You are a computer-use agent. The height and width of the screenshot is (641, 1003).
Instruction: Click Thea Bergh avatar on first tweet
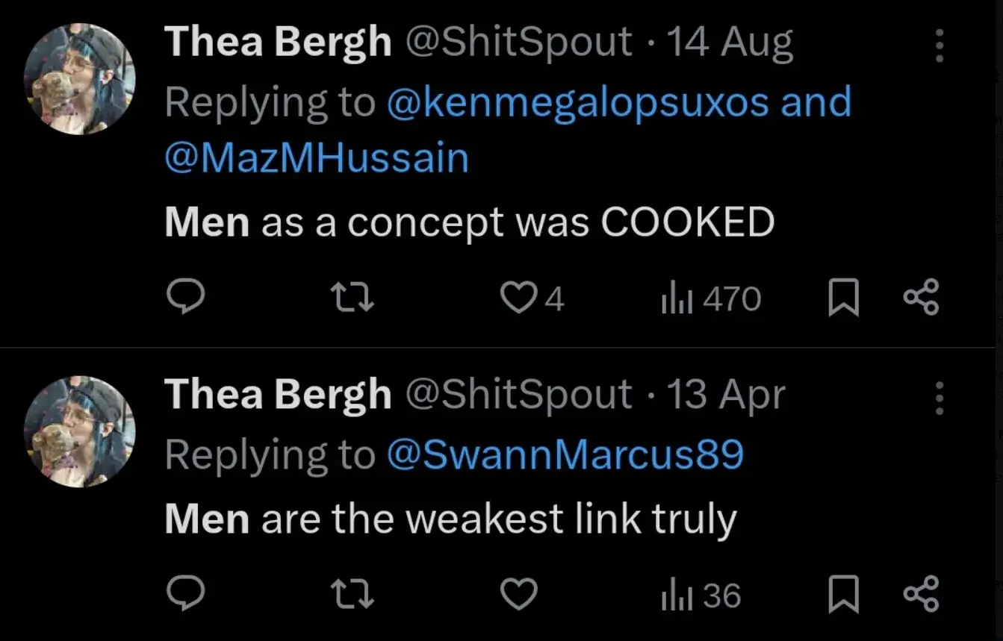79,79
